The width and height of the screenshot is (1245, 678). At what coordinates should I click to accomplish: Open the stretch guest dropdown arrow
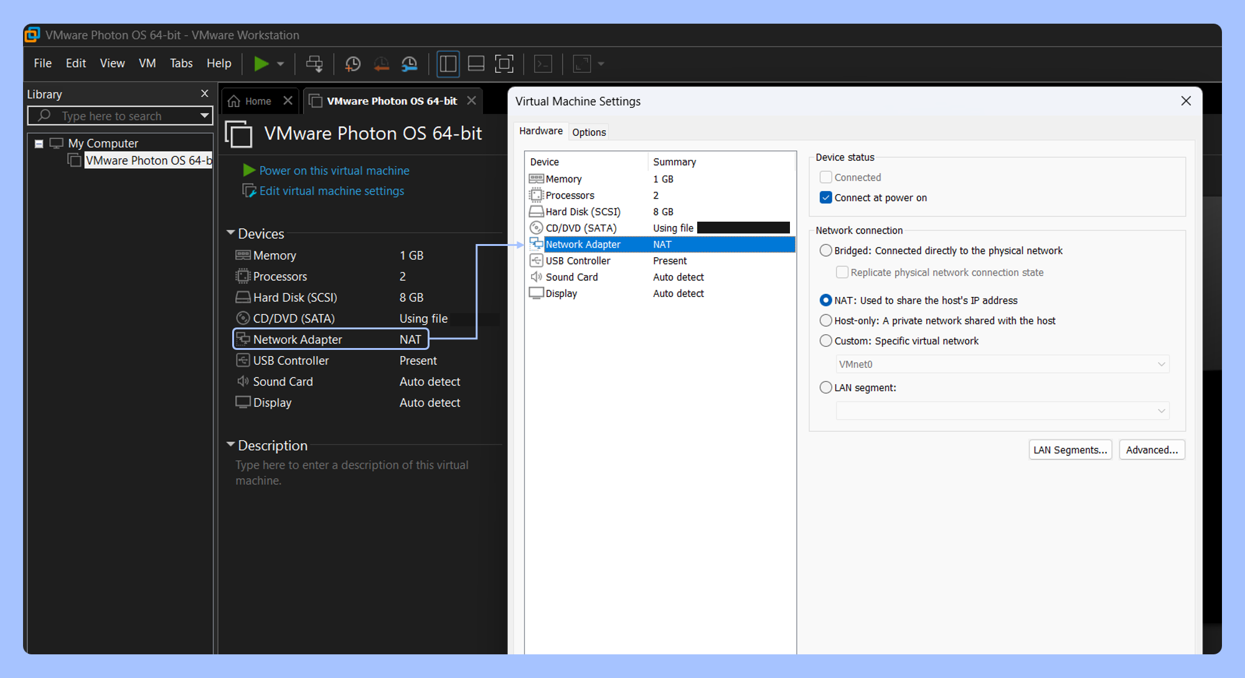[601, 64]
